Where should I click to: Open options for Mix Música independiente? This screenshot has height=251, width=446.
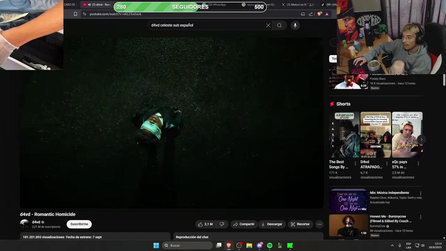pyautogui.click(x=421, y=193)
